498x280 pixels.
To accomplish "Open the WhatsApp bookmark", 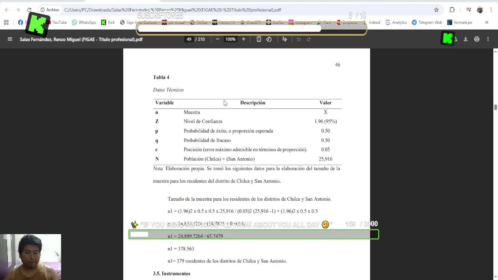I will tap(84, 23).
